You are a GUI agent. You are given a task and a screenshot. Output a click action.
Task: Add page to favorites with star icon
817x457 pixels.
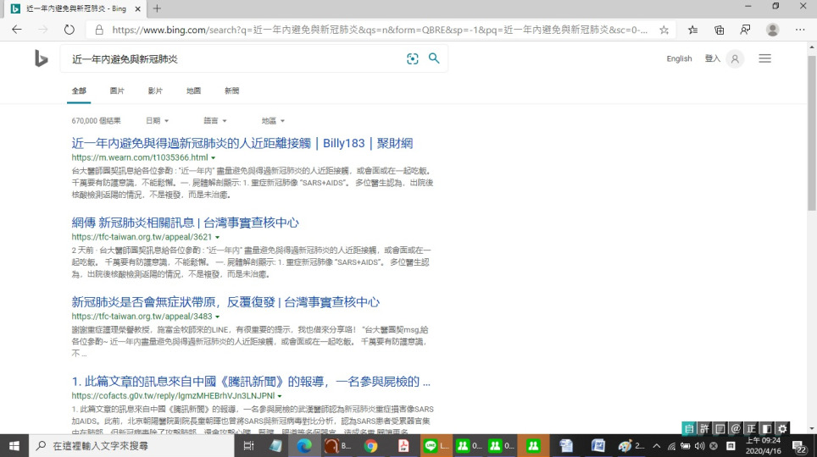(x=664, y=30)
